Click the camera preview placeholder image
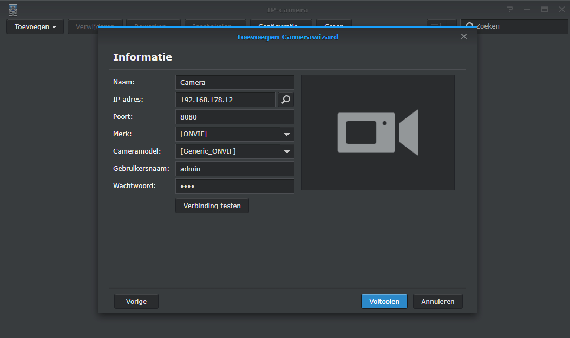The width and height of the screenshot is (570, 338). coord(377,132)
